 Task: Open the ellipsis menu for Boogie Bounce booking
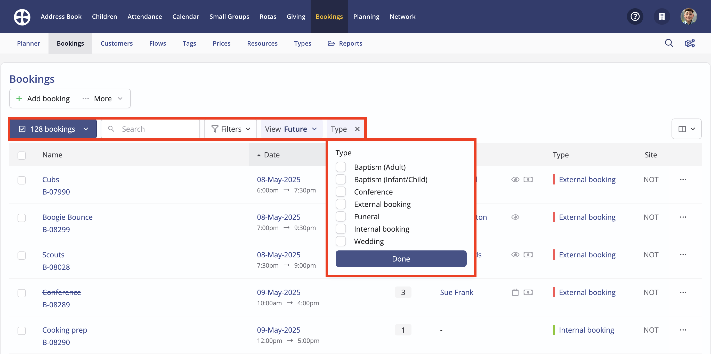pyautogui.click(x=683, y=217)
